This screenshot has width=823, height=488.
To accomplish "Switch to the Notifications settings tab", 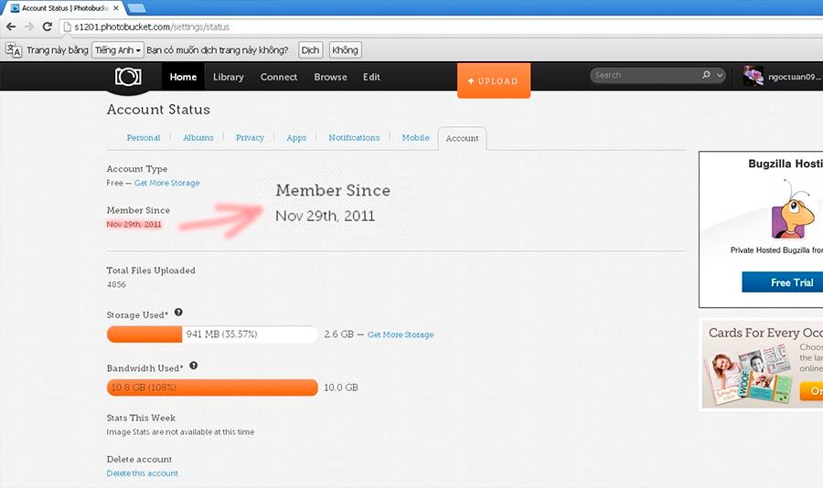I will pos(354,137).
